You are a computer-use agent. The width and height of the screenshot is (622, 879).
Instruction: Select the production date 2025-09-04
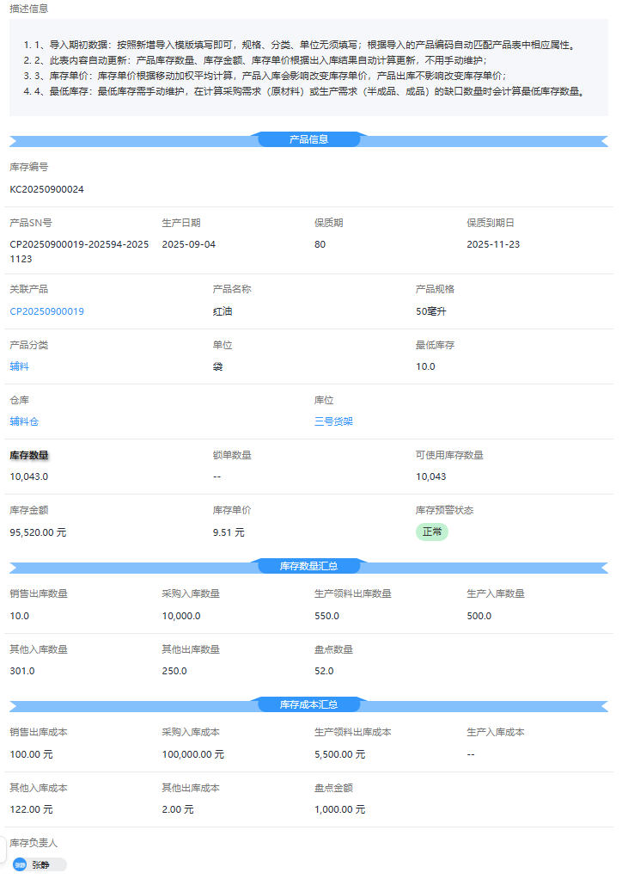pyautogui.click(x=189, y=244)
